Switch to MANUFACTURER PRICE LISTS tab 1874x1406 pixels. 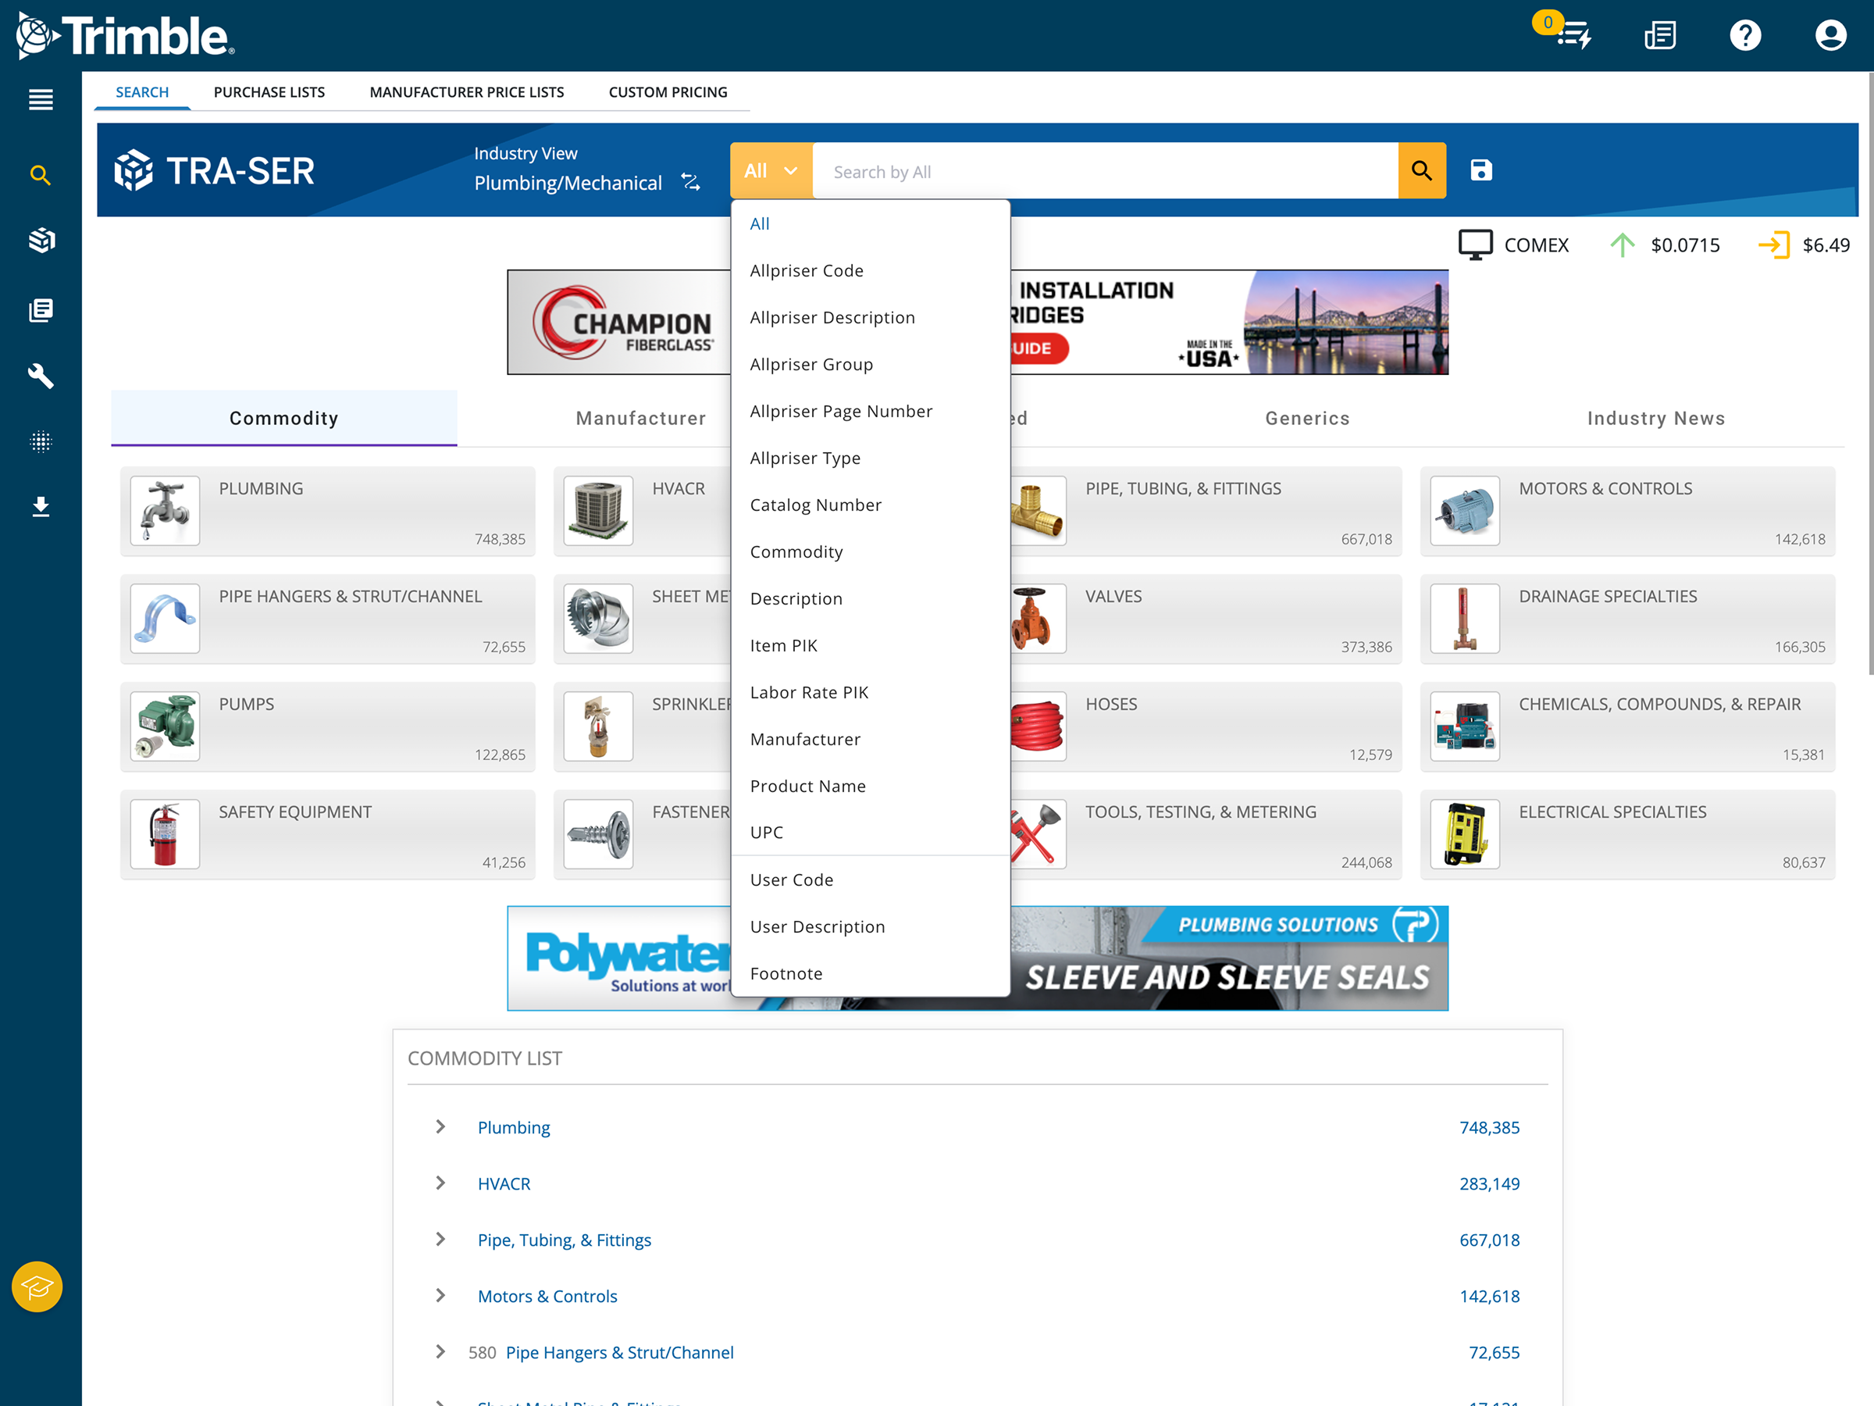click(x=467, y=91)
